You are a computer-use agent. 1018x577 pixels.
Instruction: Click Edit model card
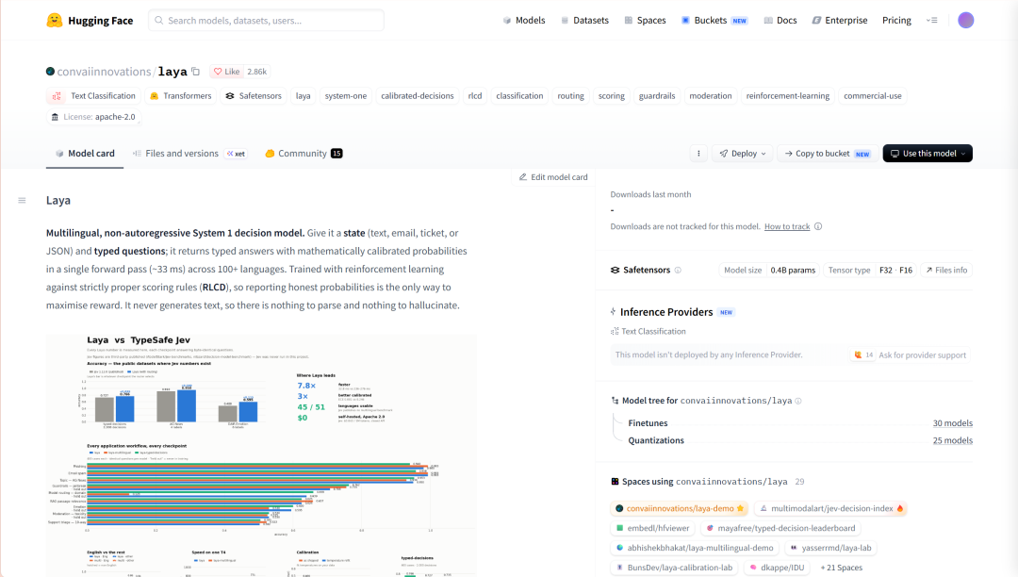(553, 176)
